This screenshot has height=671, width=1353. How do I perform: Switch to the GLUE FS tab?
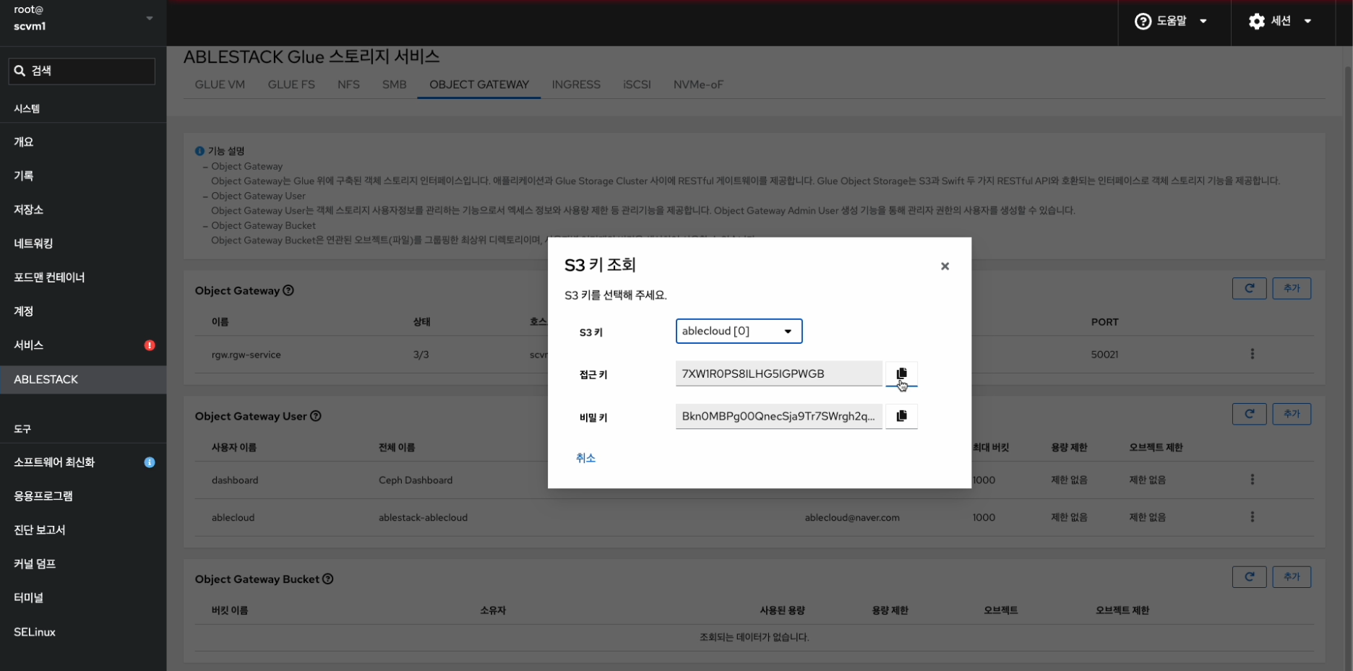click(291, 85)
